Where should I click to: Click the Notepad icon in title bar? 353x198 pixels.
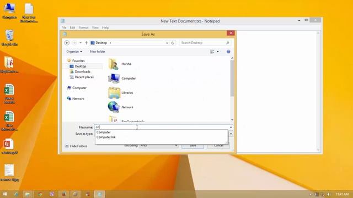pos(63,21)
